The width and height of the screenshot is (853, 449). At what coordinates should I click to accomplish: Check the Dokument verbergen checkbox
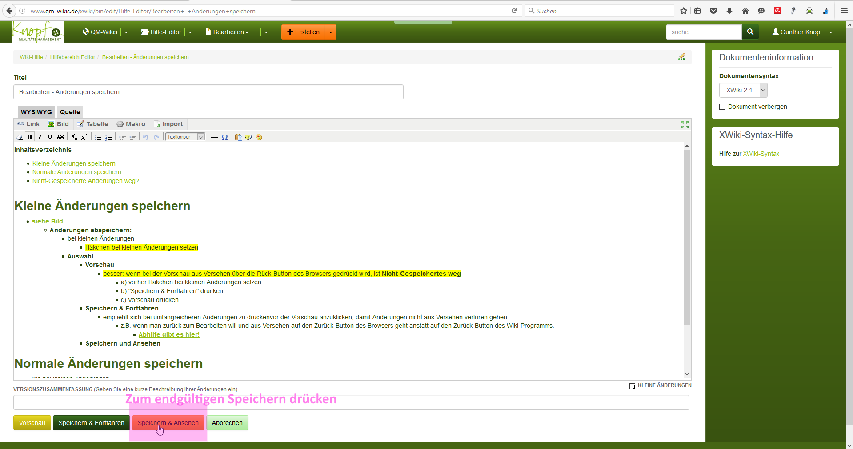722,107
